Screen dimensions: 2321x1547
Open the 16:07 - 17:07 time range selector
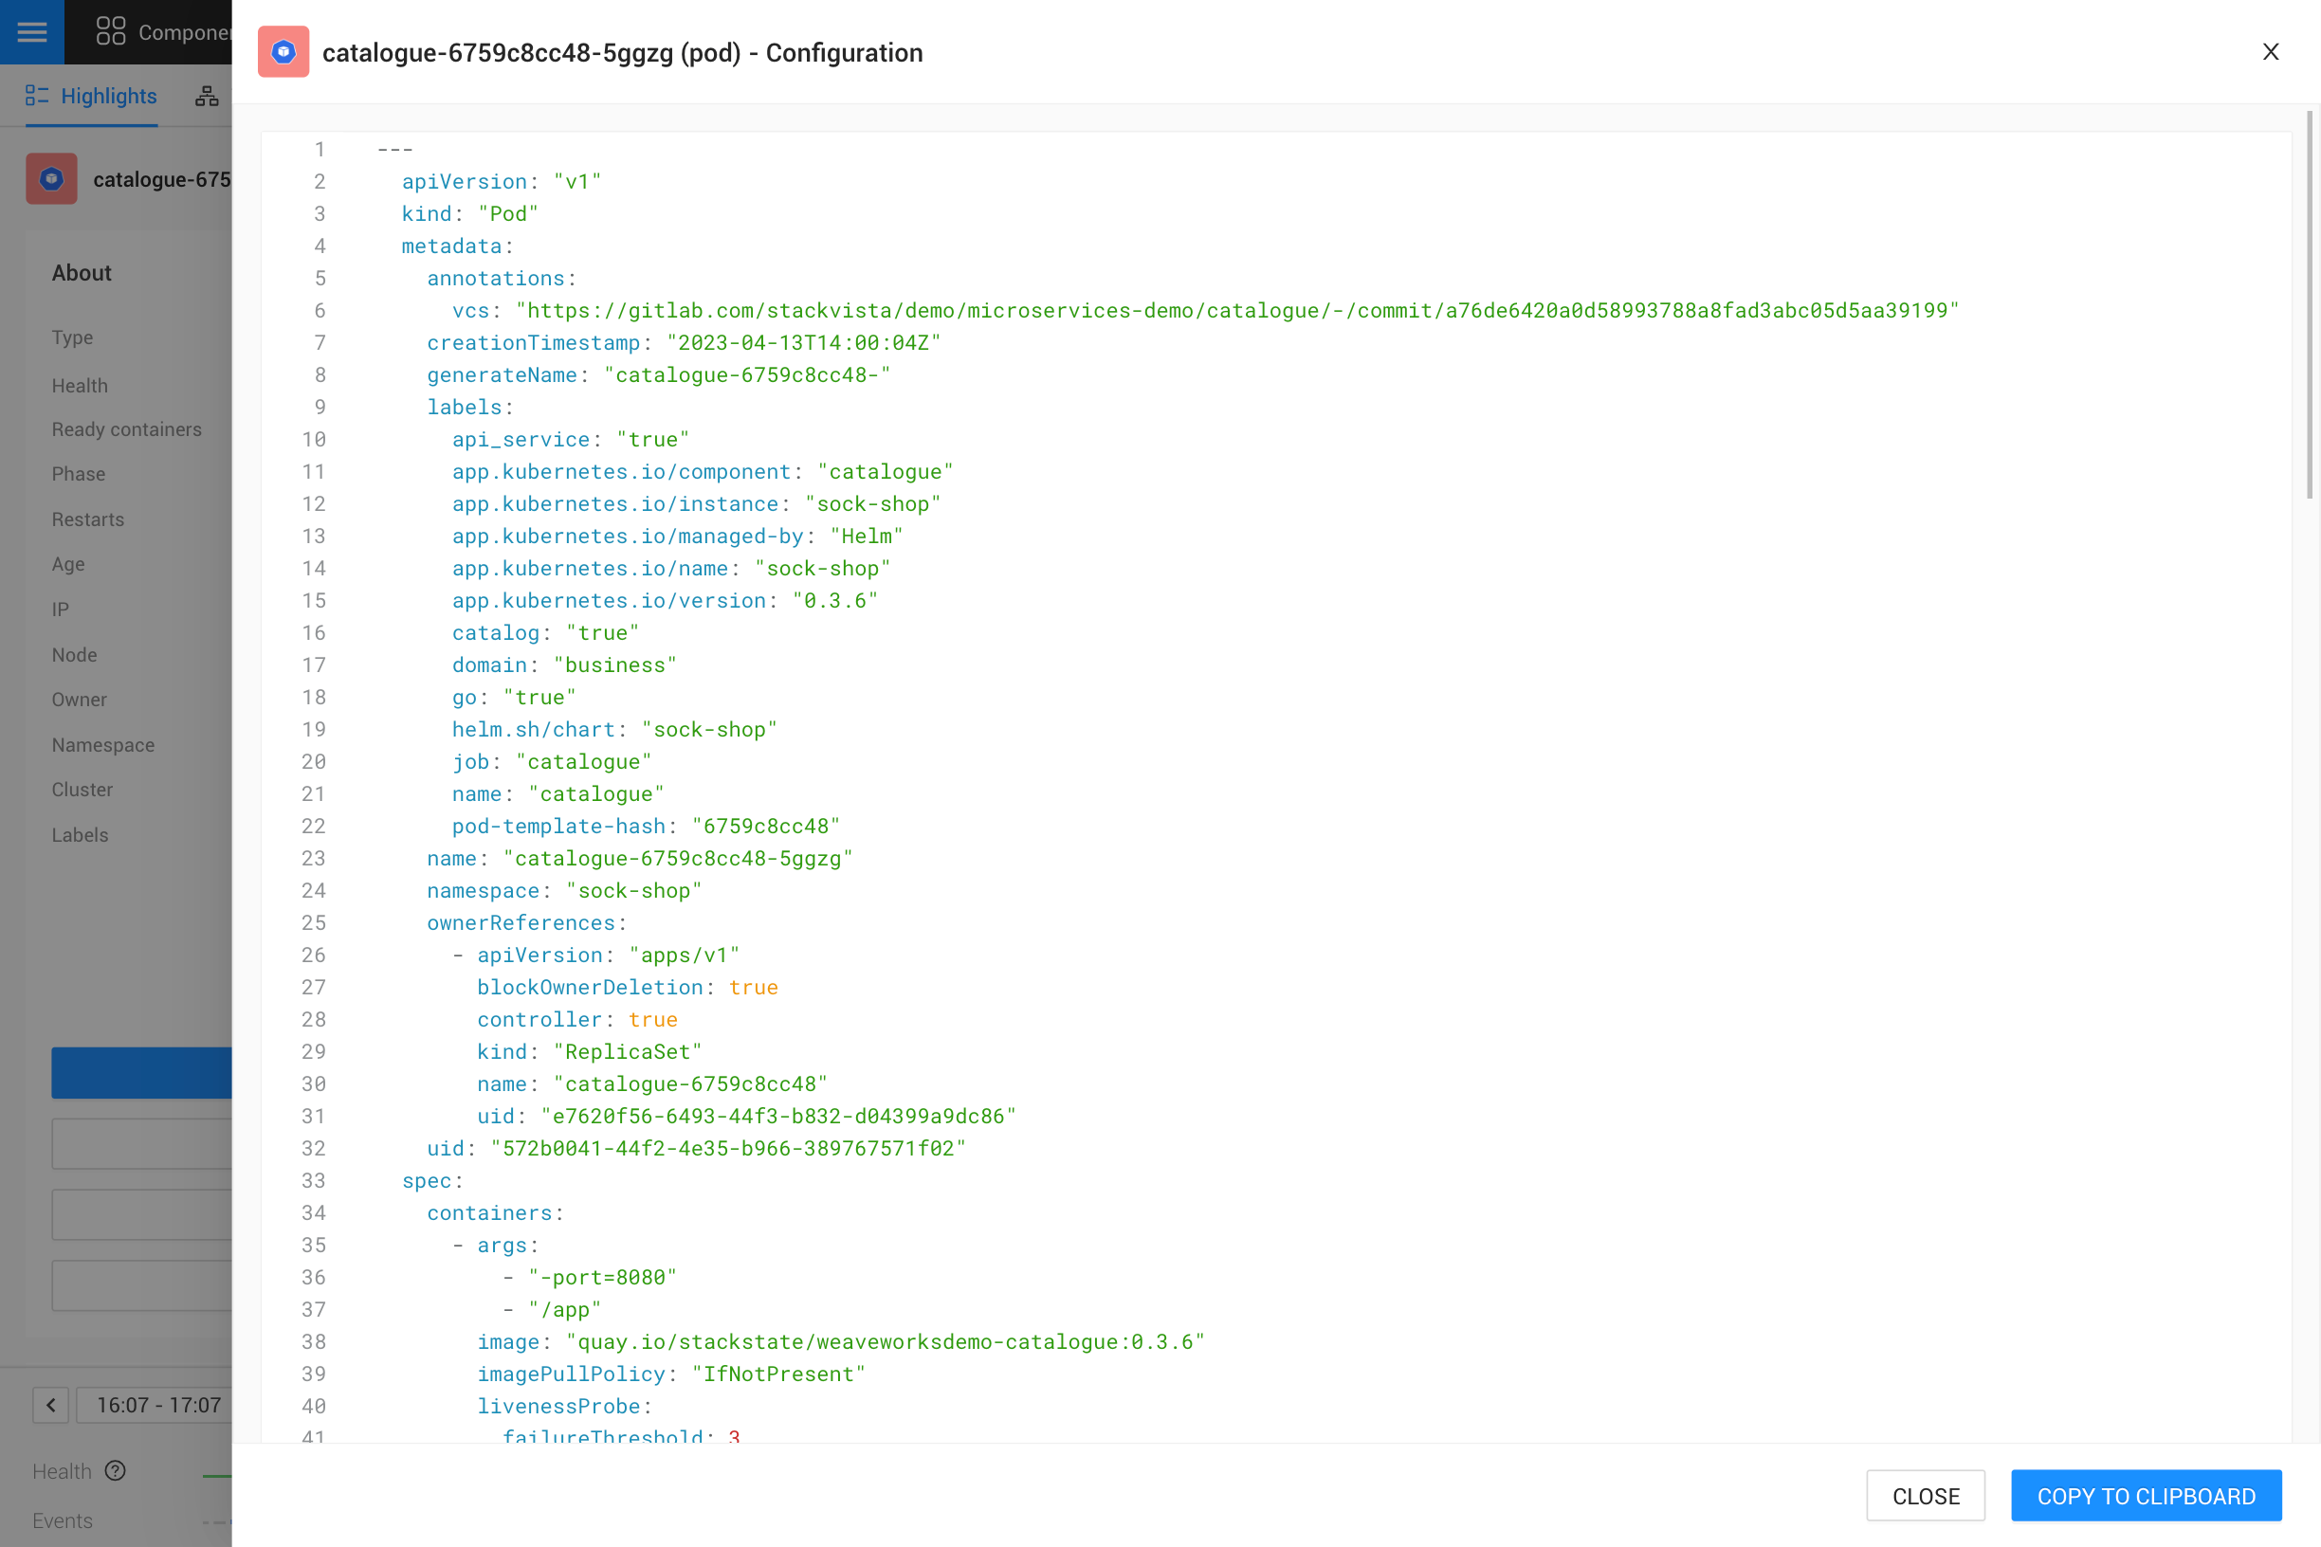(x=158, y=1405)
